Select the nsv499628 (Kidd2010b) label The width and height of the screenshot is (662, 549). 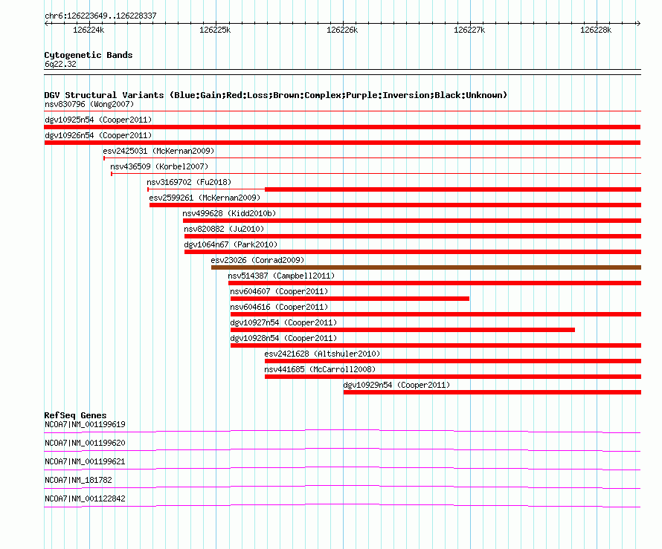point(229,213)
